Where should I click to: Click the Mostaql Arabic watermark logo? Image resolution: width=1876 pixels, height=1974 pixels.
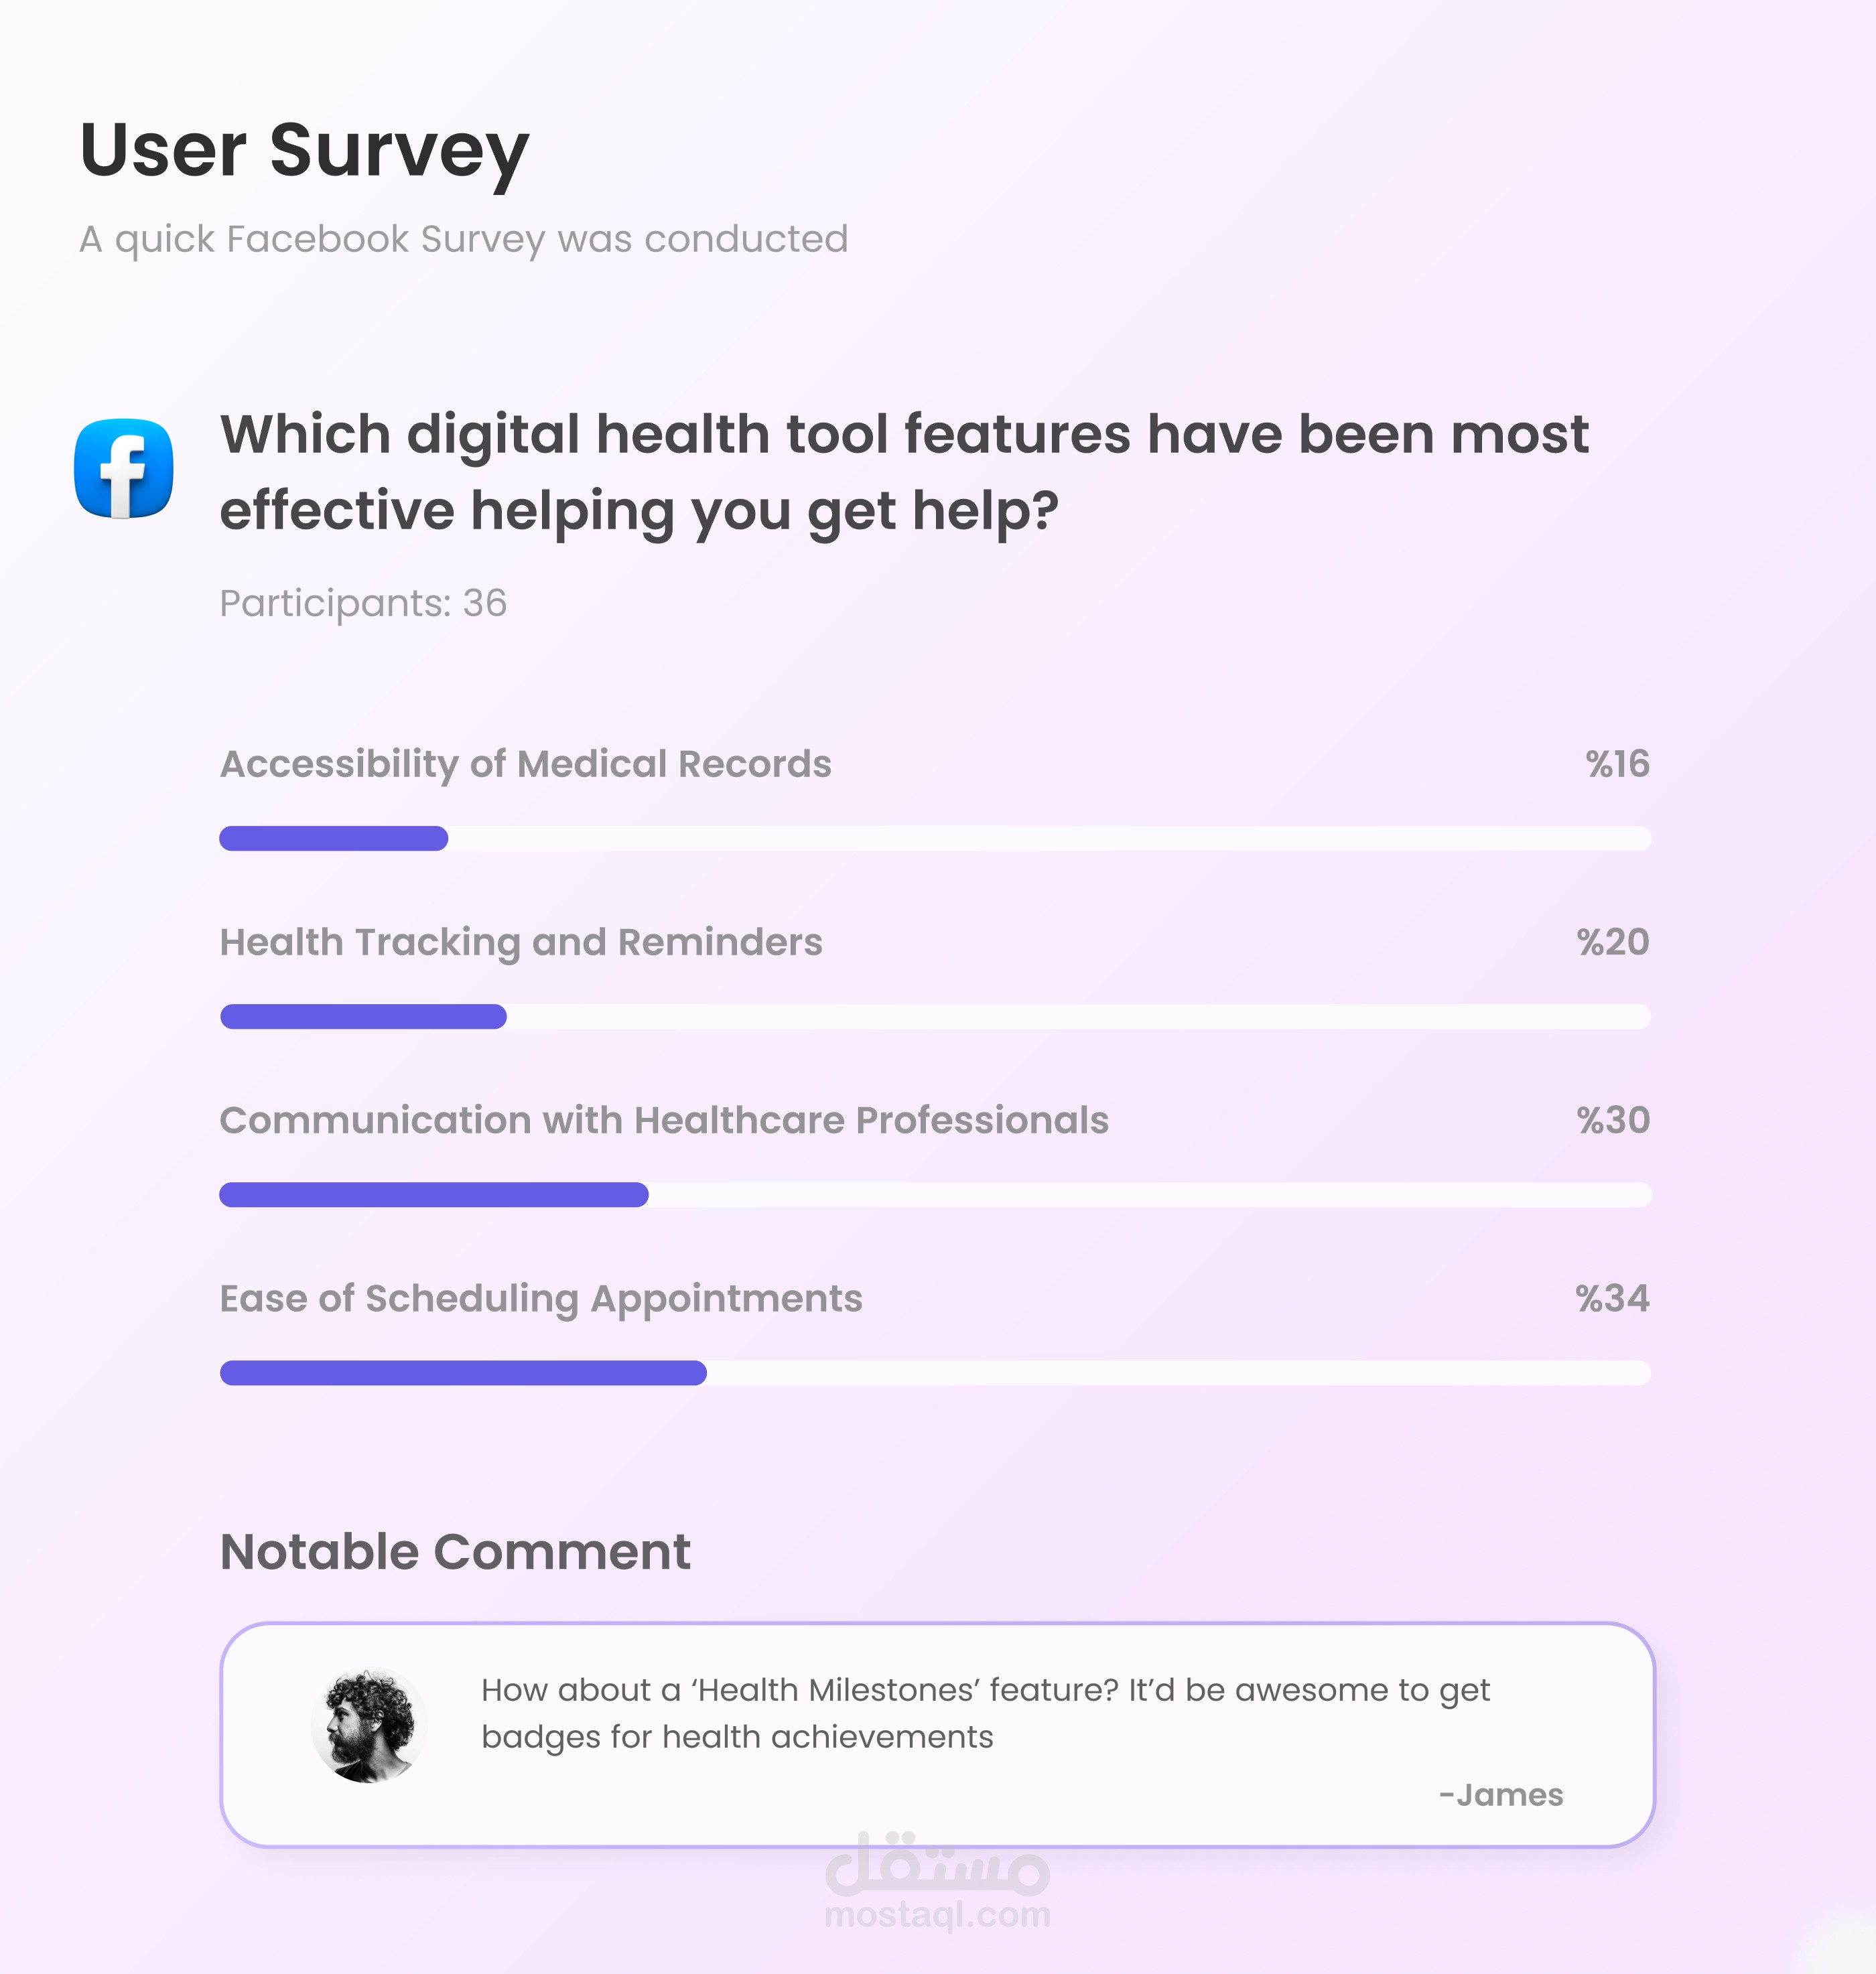(x=937, y=1864)
